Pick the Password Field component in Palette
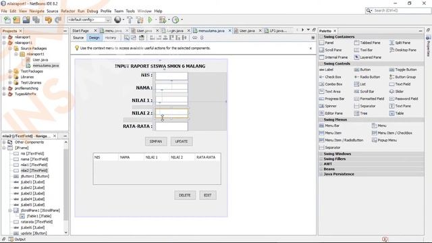 point(404,99)
